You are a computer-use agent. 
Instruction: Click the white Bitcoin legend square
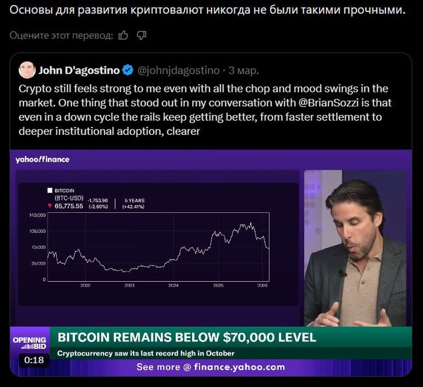point(50,190)
